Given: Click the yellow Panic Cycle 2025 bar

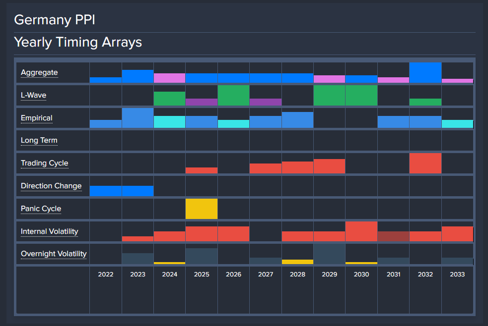Looking at the screenshot, I should 202,209.
